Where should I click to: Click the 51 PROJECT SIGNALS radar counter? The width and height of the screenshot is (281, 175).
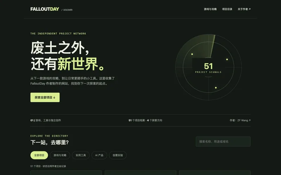(x=208, y=68)
